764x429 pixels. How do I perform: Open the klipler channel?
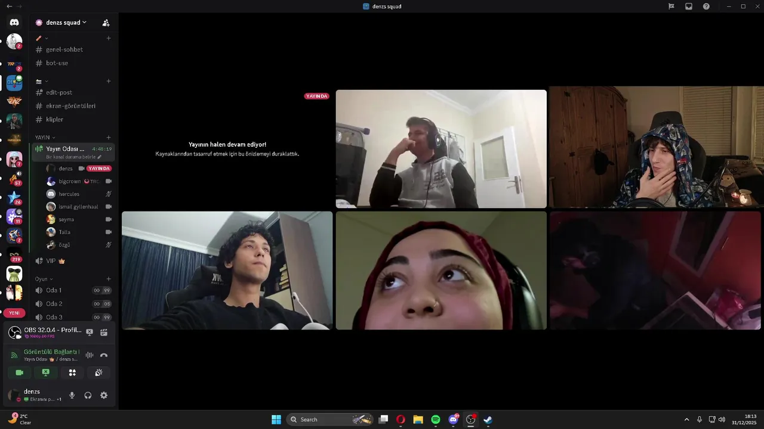pyautogui.click(x=73, y=119)
